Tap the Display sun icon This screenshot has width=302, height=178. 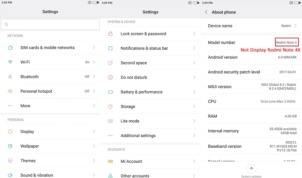coord(10,131)
